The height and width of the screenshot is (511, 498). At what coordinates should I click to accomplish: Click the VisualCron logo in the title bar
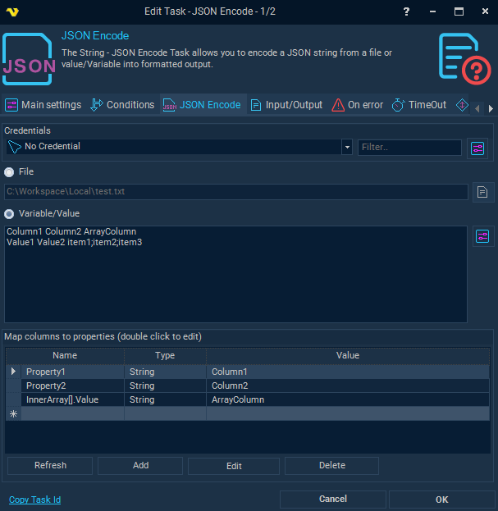[x=12, y=11]
